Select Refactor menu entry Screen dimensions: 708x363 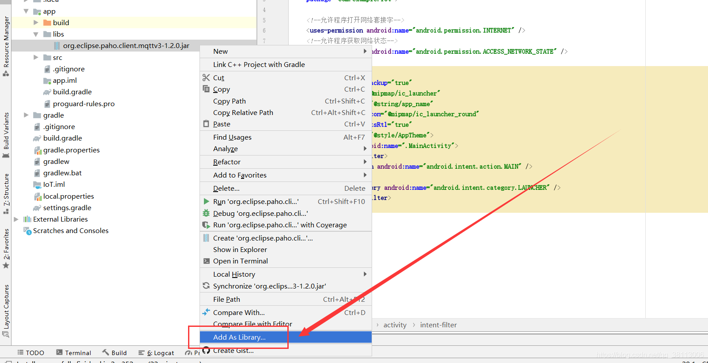point(286,162)
